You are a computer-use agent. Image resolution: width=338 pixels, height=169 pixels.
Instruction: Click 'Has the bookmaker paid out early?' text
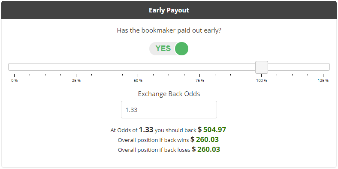pos(169,30)
